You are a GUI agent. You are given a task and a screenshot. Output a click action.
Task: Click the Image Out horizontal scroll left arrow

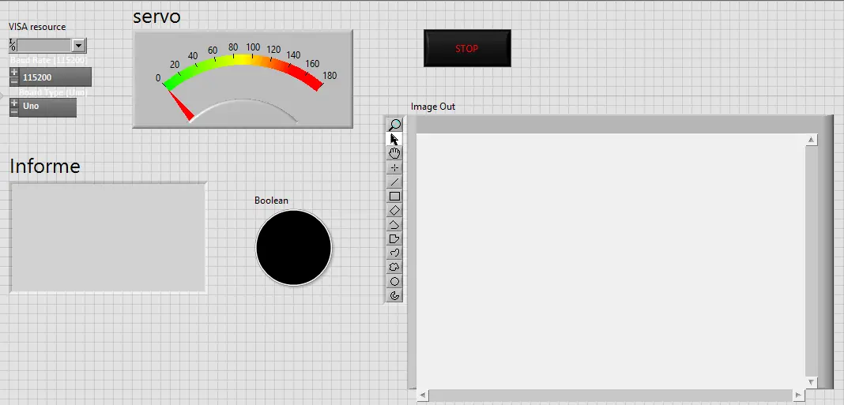(x=423, y=396)
